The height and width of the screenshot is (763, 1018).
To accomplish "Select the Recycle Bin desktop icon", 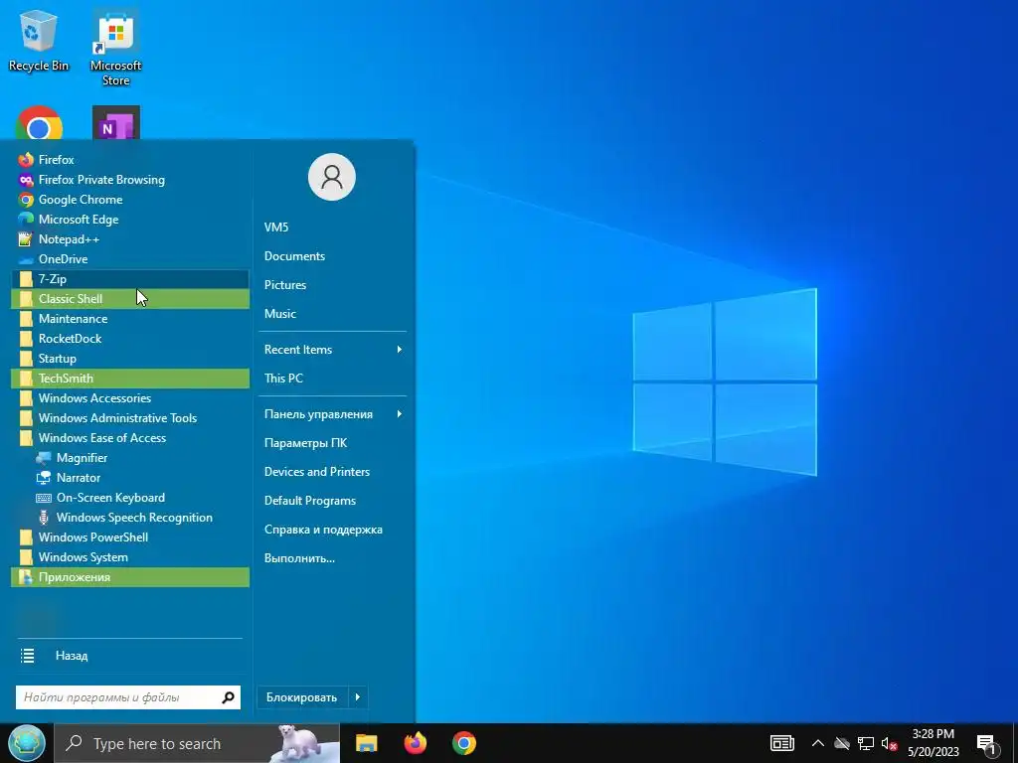I will [39, 40].
